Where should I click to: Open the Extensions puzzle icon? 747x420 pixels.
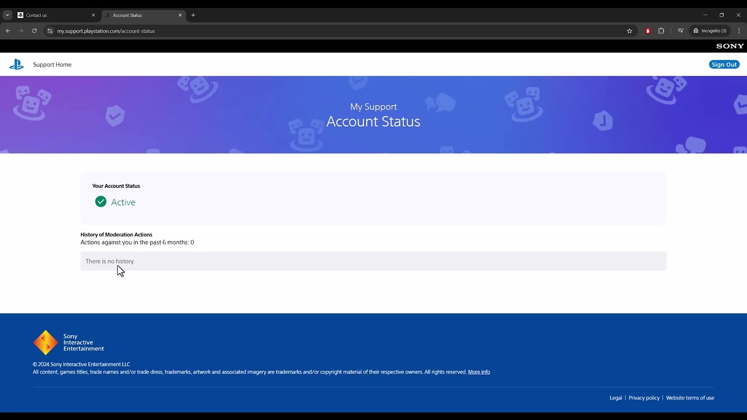661,31
